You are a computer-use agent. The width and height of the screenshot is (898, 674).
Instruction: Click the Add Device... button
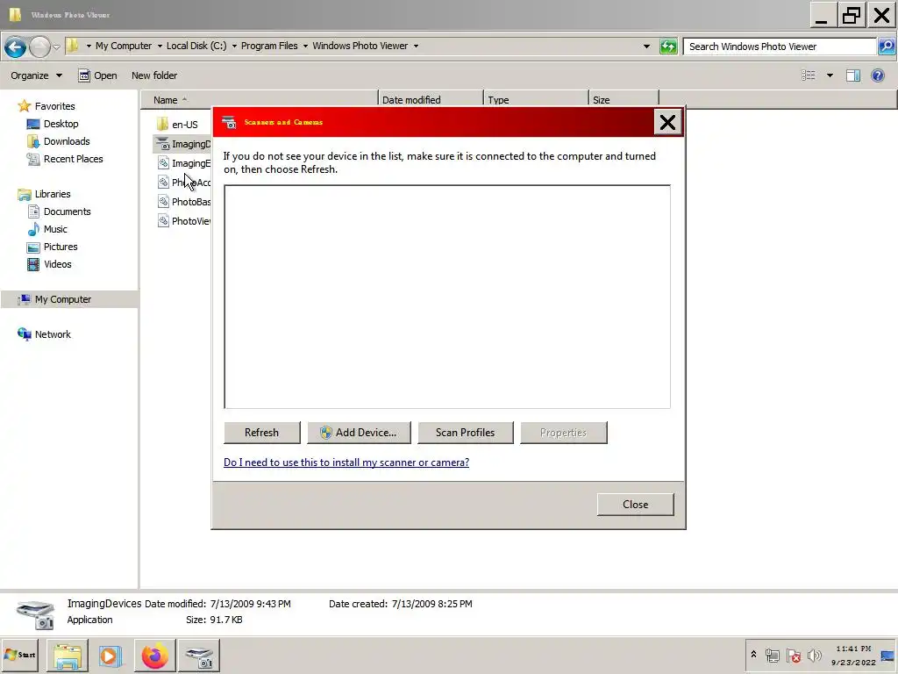[359, 433]
